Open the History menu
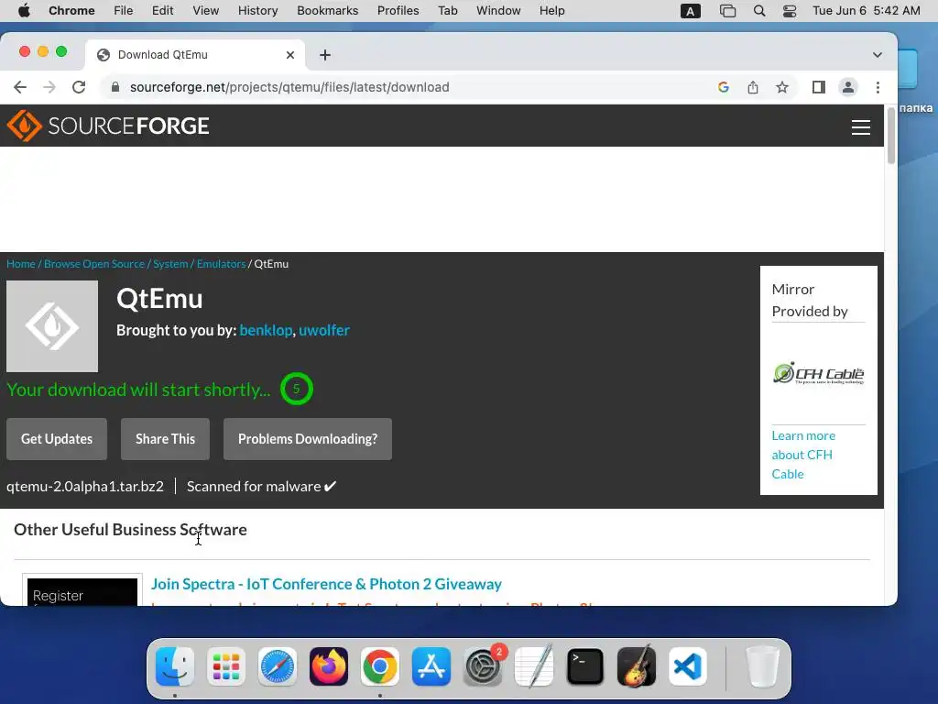 click(x=257, y=11)
